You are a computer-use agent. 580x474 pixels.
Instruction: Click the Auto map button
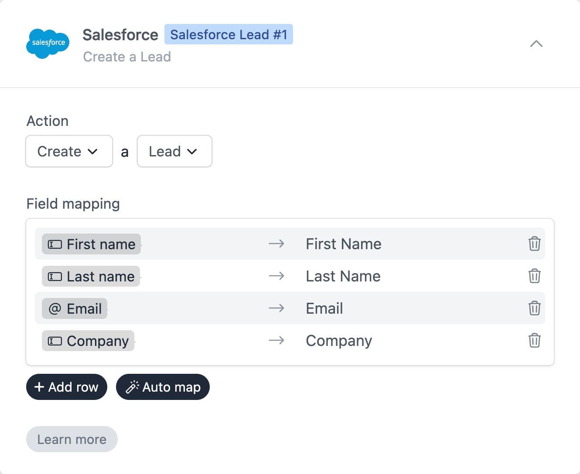pyautogui.click(x=163, y=387)
